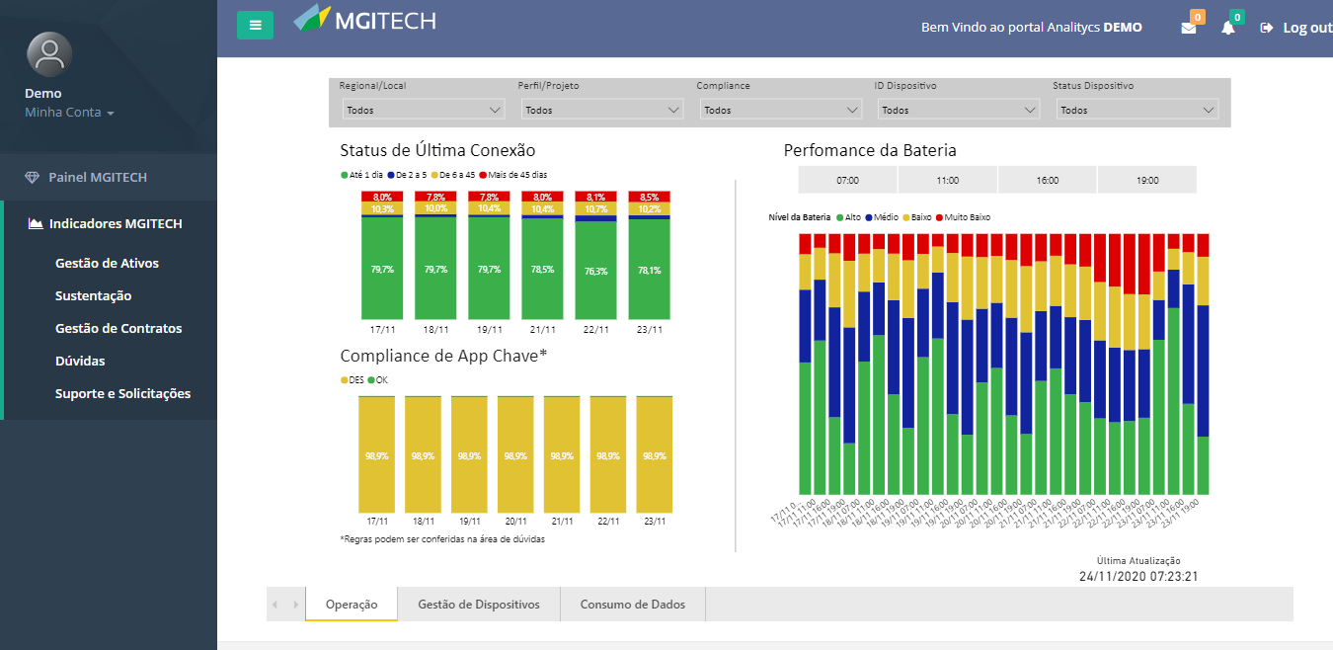
Task: Click the Até 1 dia legend item
Action: click(361, 175)
